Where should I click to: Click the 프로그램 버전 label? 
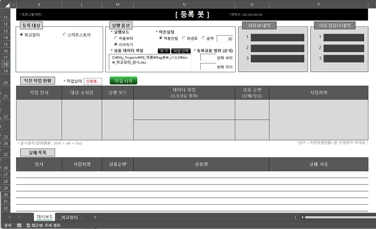coord(31,14)
